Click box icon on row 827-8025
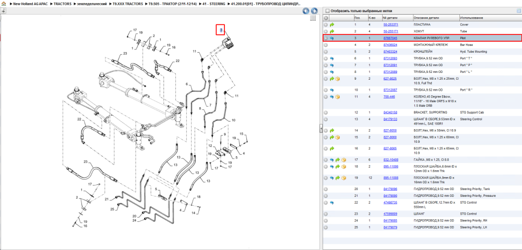Viewport: 522px width, 250px height. point(338,79)
